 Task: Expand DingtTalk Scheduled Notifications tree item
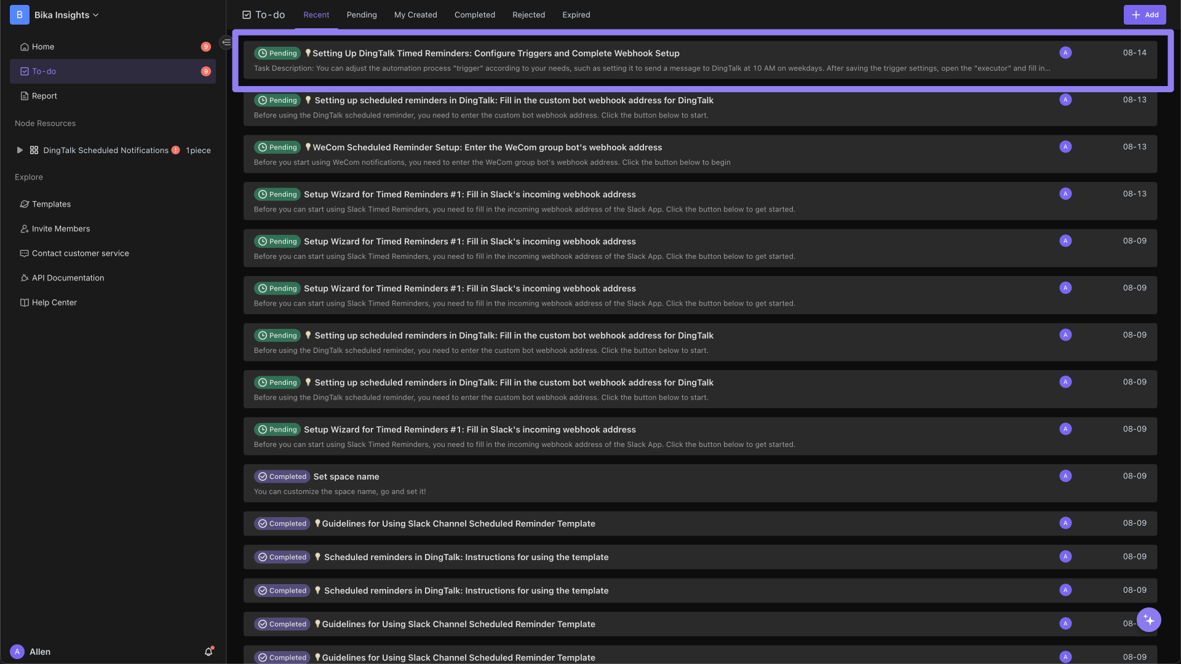click(x=18, y=150)
